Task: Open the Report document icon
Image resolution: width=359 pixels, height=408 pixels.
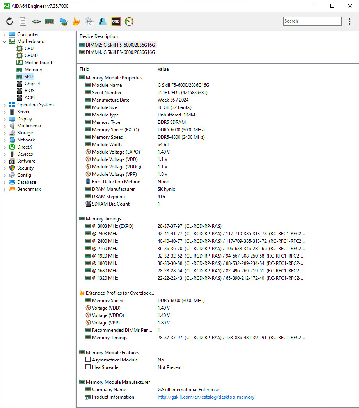Action: [x=23, y=21]
